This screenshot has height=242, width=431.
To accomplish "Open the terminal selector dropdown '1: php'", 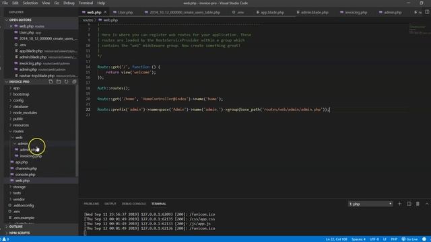I will tap(370, 204).
